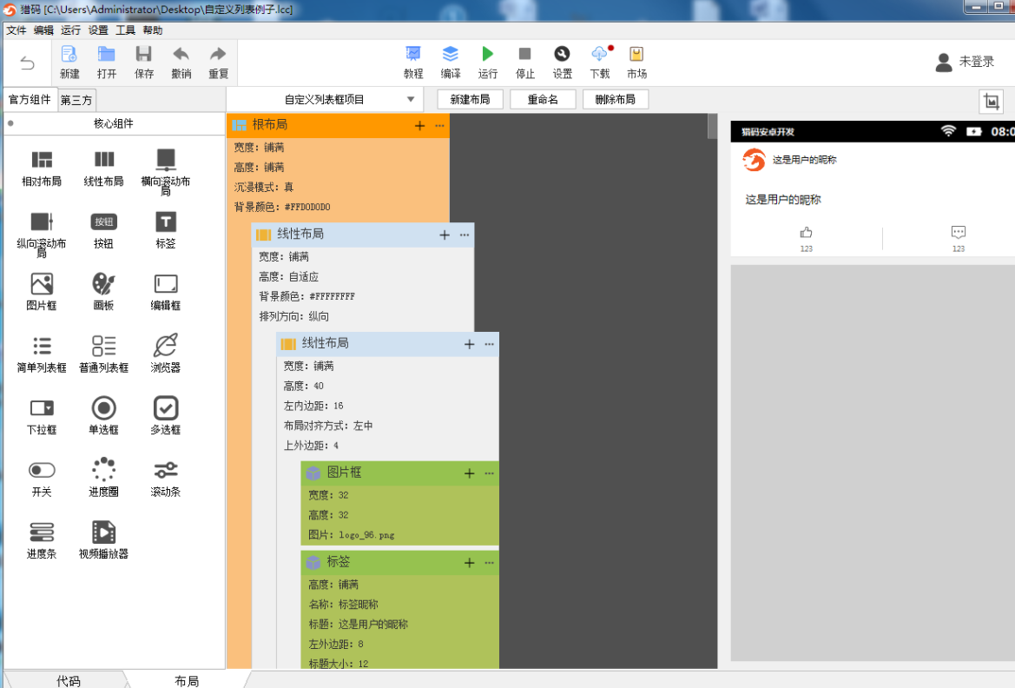The width and height of the screenshot is (1015, 688).
Task: Click the 运行 (Run) green play icon
Action: coord(488,55)
